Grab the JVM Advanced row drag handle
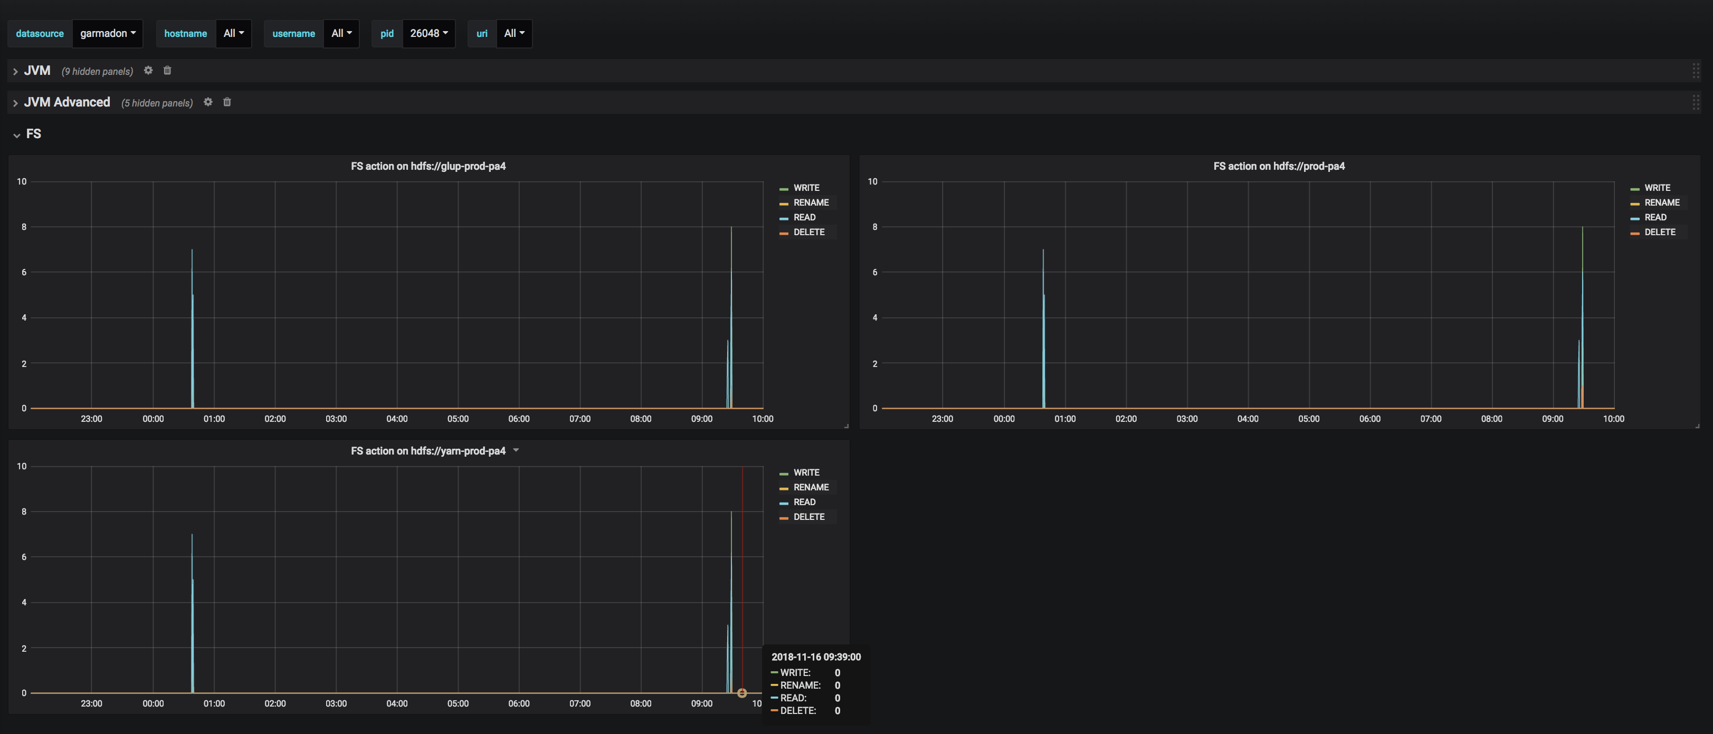The width and height of the screenshot is (1713, 734). pyautogui.click(x=1695, y=102)
